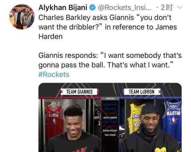The height and width of the screenshot is (152, 191).
Task: Click the TEAM GIANNIS banner in image
Action: click(80, 92)
